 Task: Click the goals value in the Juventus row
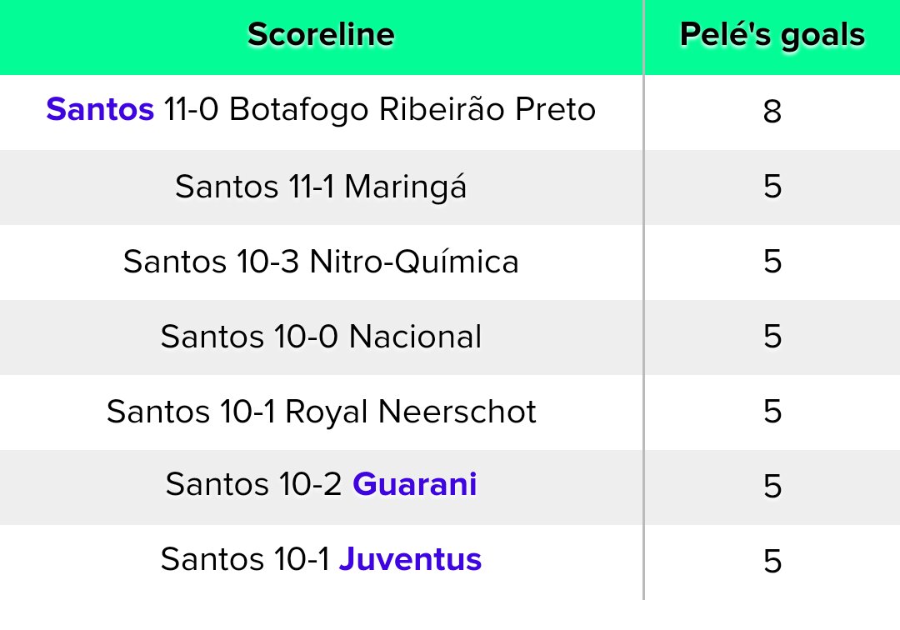pyautogui.click(x=772, y=562)
